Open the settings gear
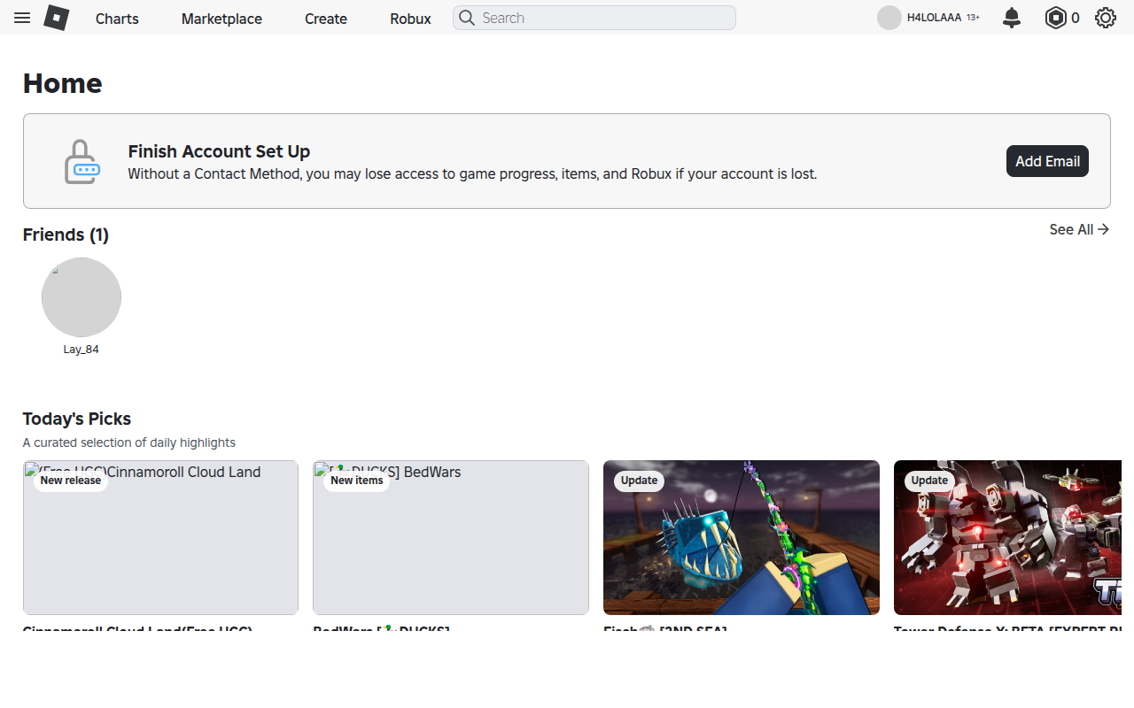 pos(1106,18)
